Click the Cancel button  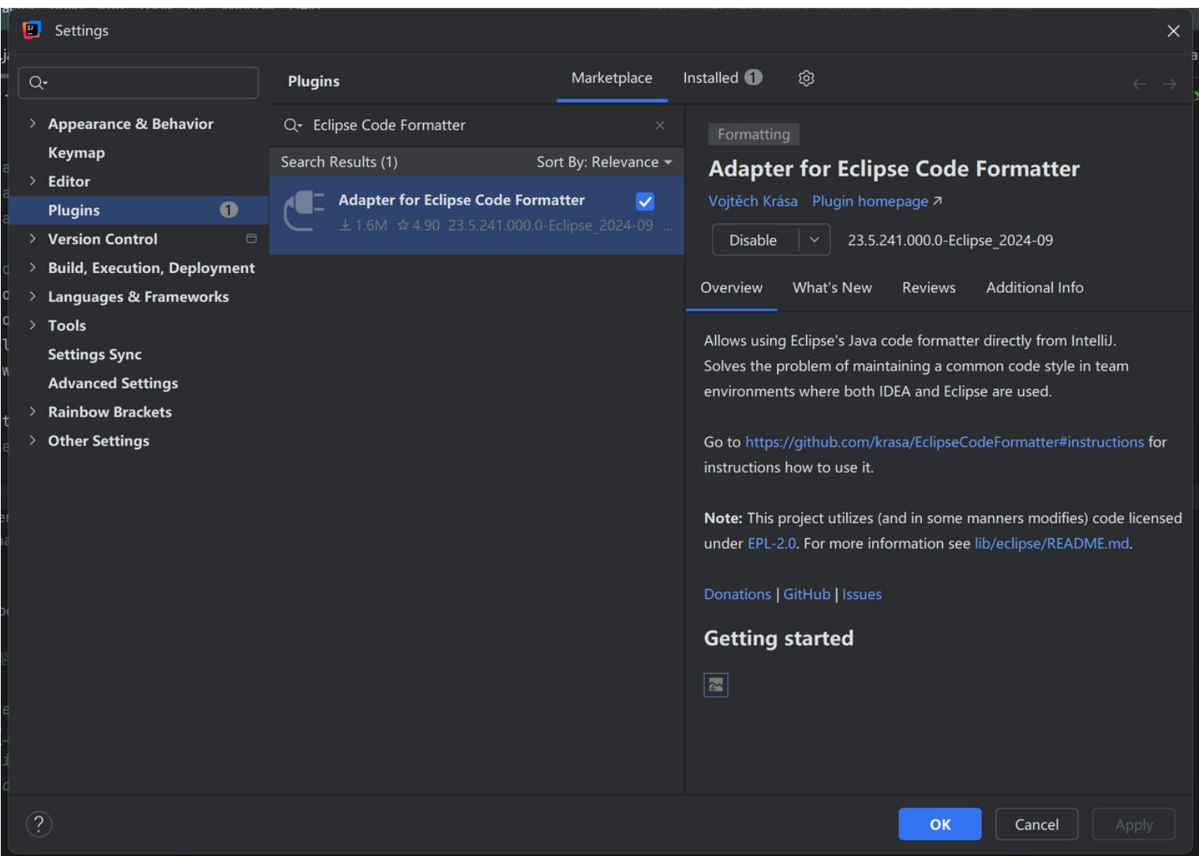coord(1036,824)
